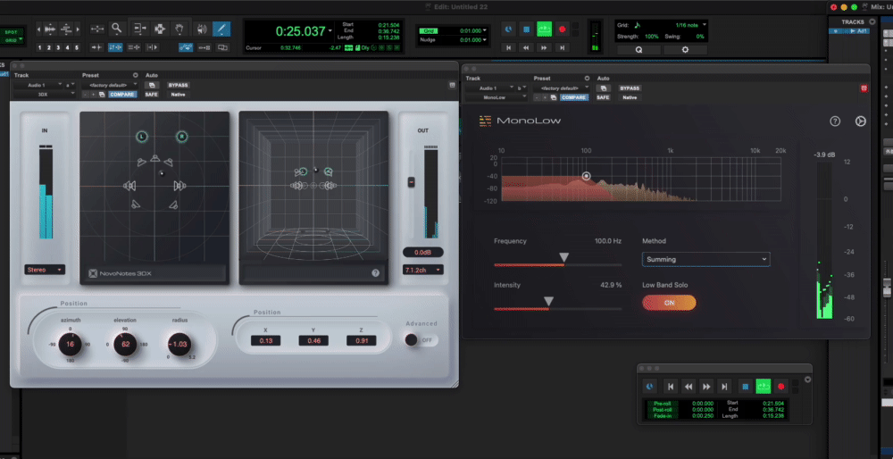The image size is (893, 459).
Task: Select zoom preset 5
Action: tap(76, 47)
